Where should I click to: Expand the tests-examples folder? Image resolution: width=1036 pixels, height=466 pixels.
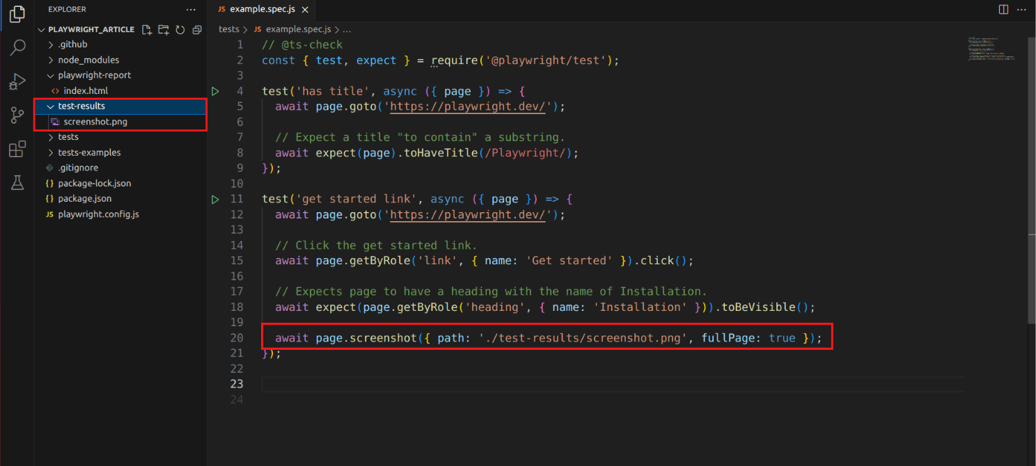click(88, 152)
